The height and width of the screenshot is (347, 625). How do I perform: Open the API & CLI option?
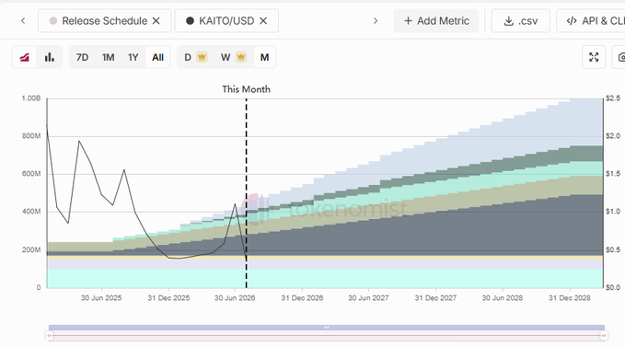tap(591, 21)
